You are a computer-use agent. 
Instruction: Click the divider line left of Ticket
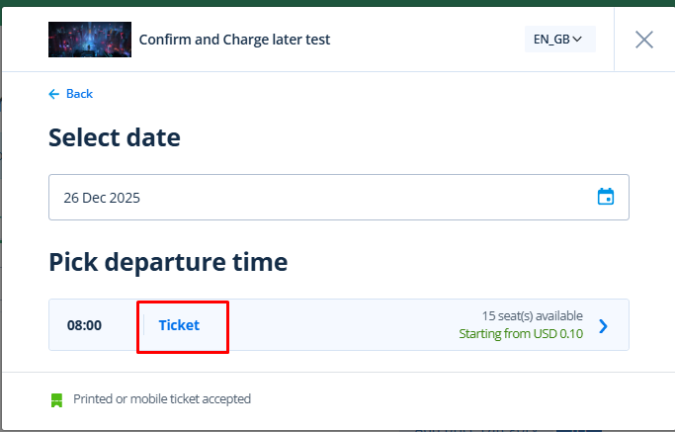pyautogui.click(x=143, y=325)
